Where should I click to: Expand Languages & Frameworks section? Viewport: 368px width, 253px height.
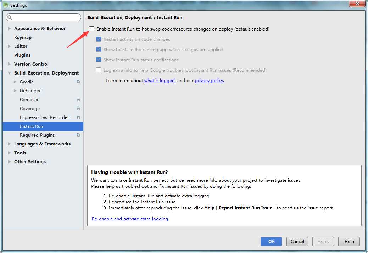click(x=9, y=144)
